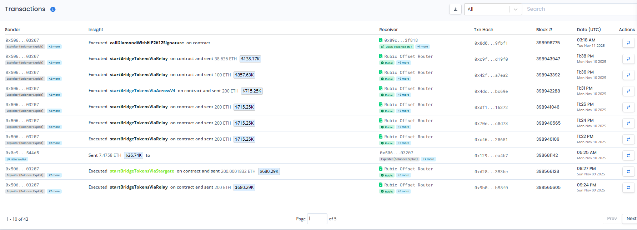Expand +2 more labels under the first sender

pos(54,47)
